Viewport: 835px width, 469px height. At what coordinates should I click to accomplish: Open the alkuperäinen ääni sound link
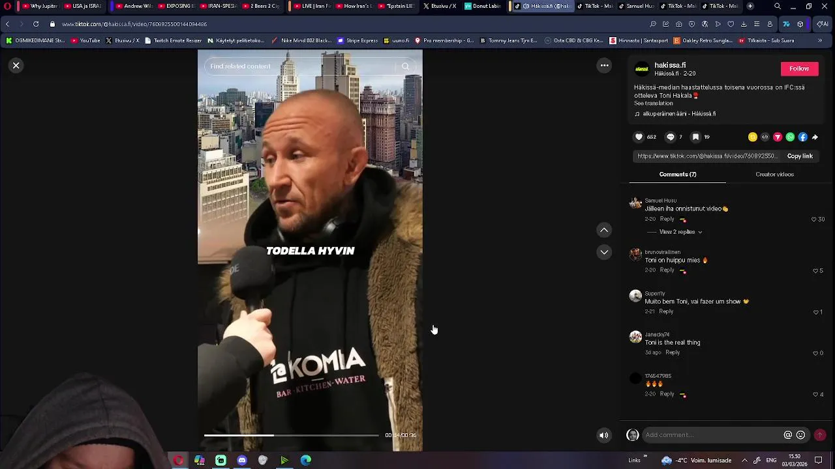pyautogui.click(x=675, y=114)
